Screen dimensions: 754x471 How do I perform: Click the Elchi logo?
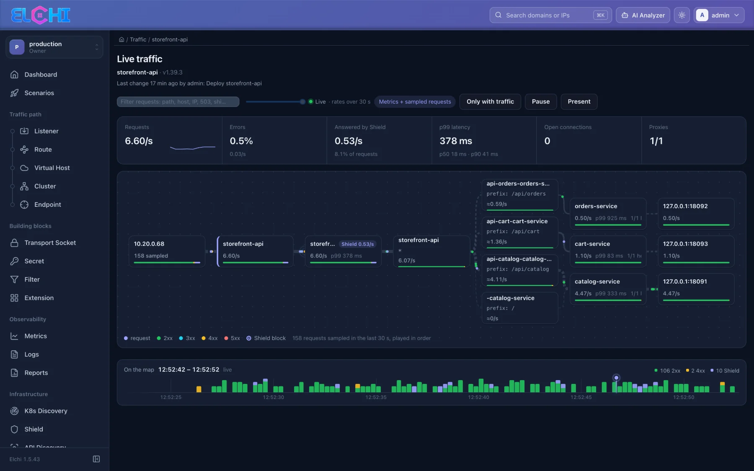40,15
